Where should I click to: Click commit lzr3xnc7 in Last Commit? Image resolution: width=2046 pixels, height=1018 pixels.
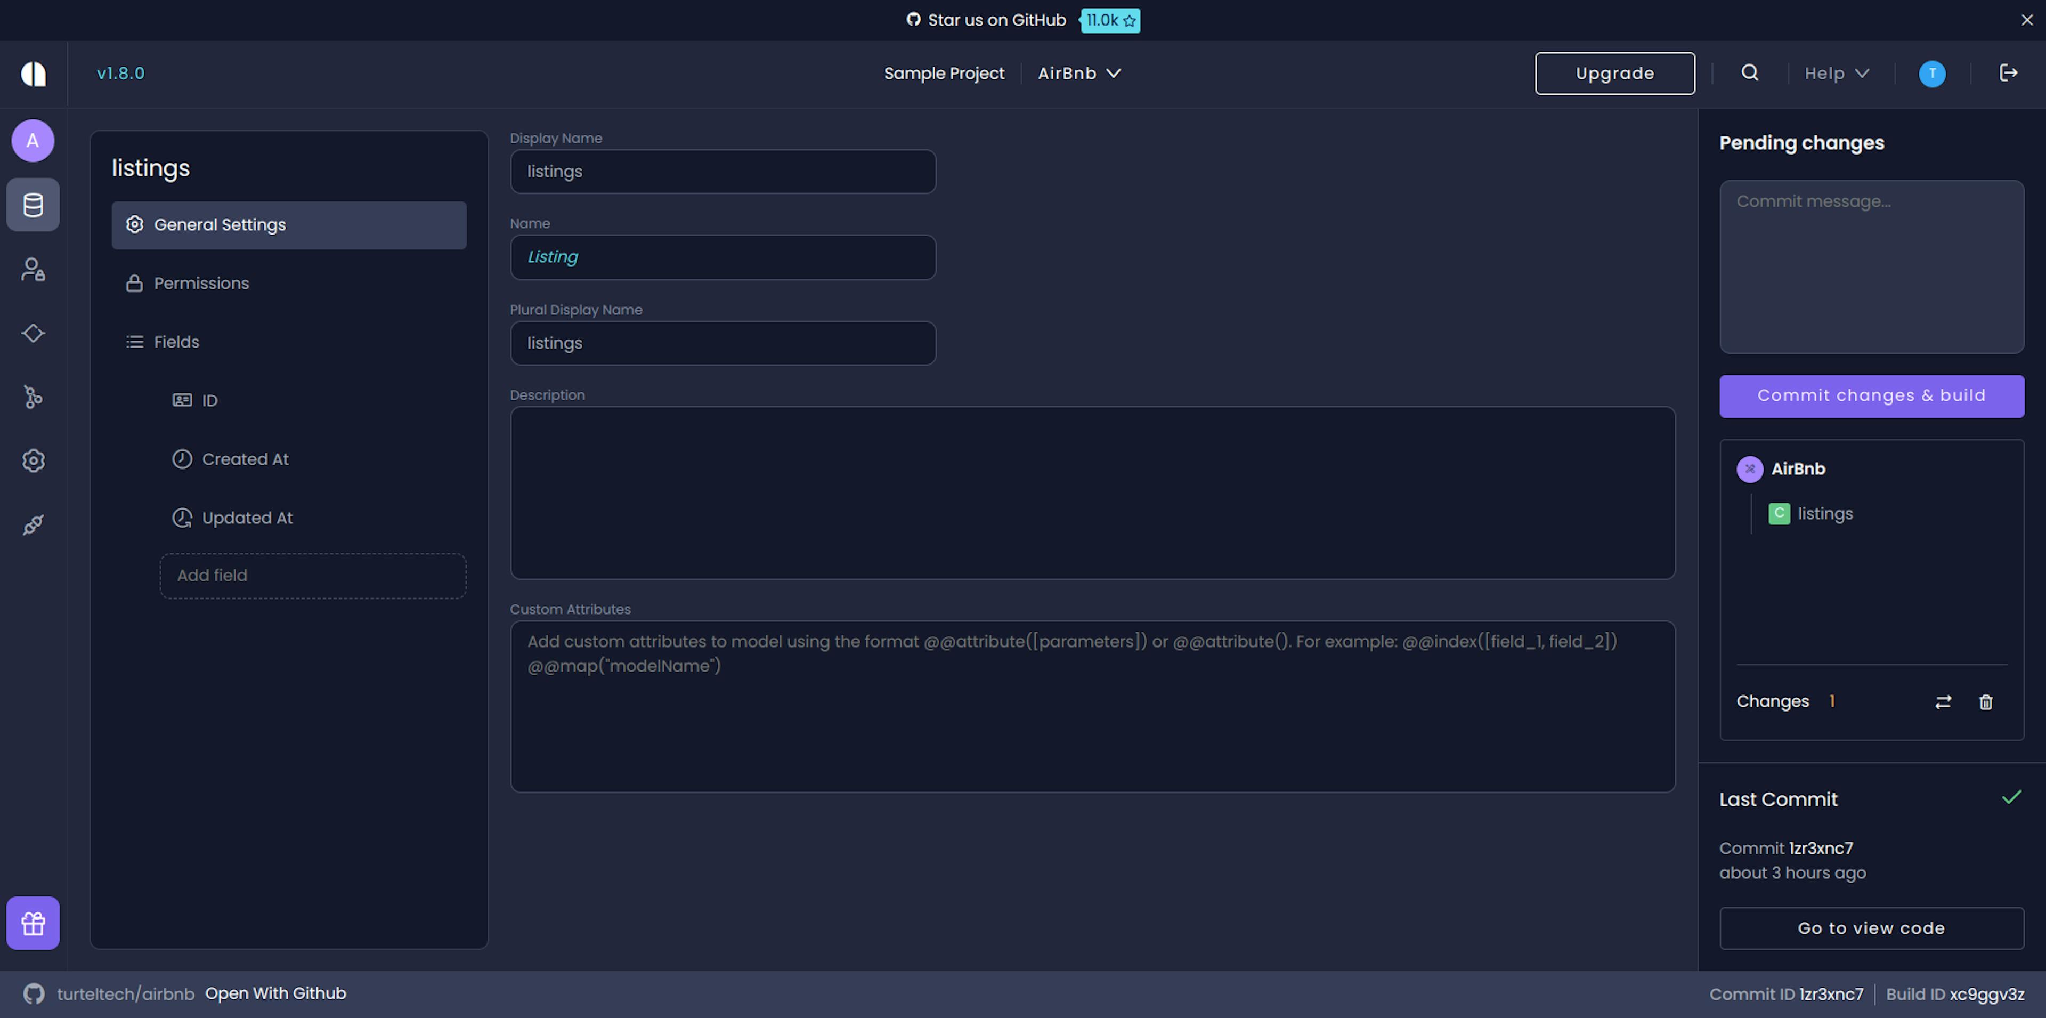pos(1821,848)
